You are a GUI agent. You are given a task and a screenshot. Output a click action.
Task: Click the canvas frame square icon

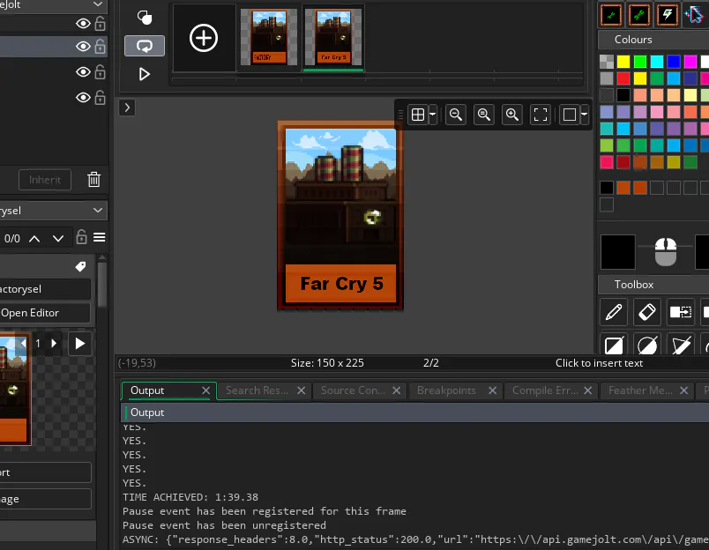570,115
